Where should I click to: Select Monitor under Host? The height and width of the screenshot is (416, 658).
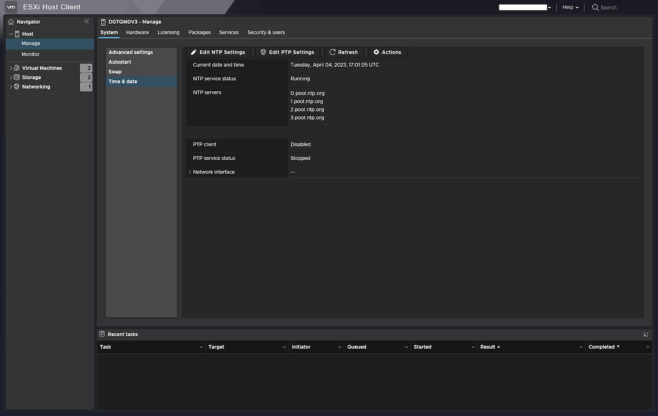coord(30,55)
